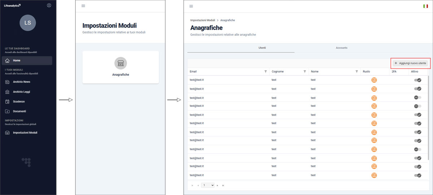Sort by the Email column header
The width and height of the screenshot is (433, 195).
click(x=193, y=71)
